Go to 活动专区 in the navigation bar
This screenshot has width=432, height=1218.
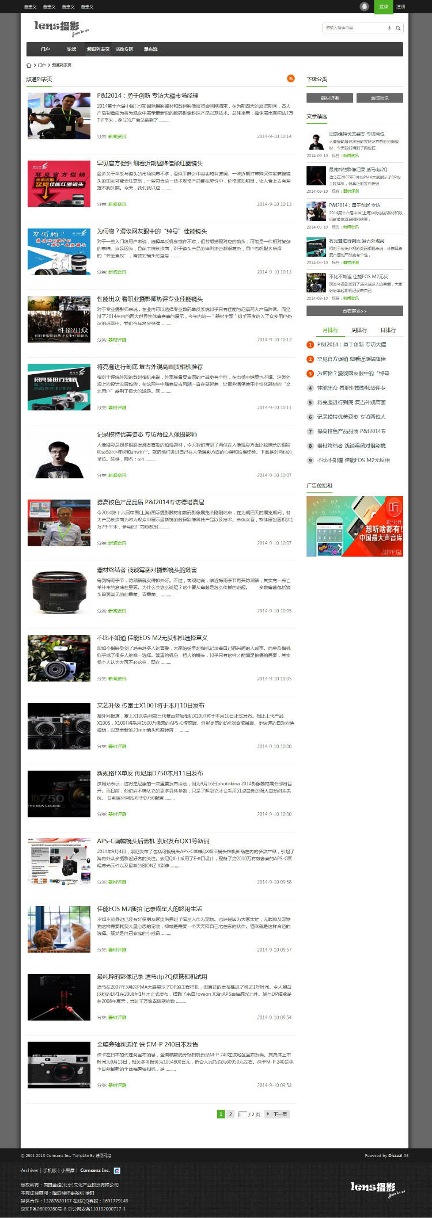[124, 50]
